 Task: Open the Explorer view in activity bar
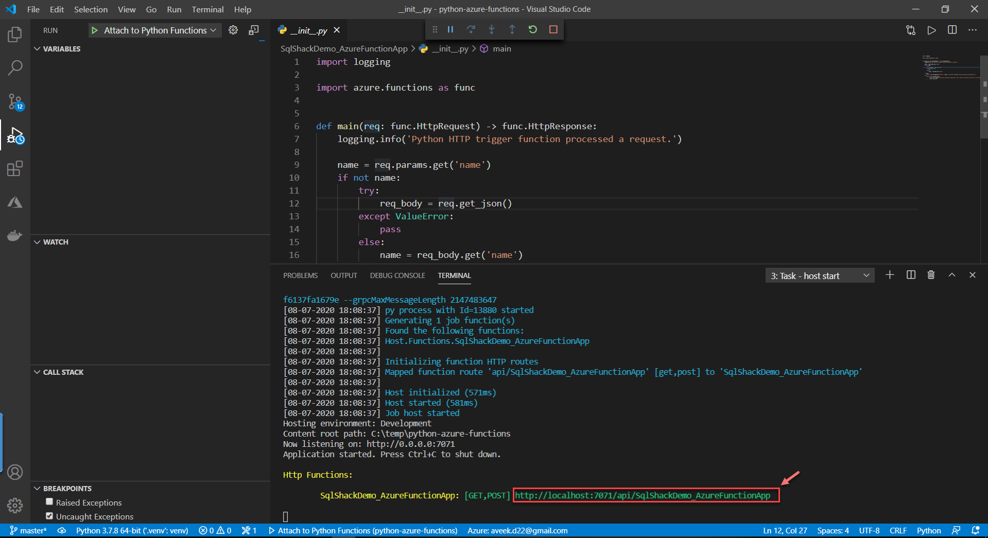click(15, 35)
